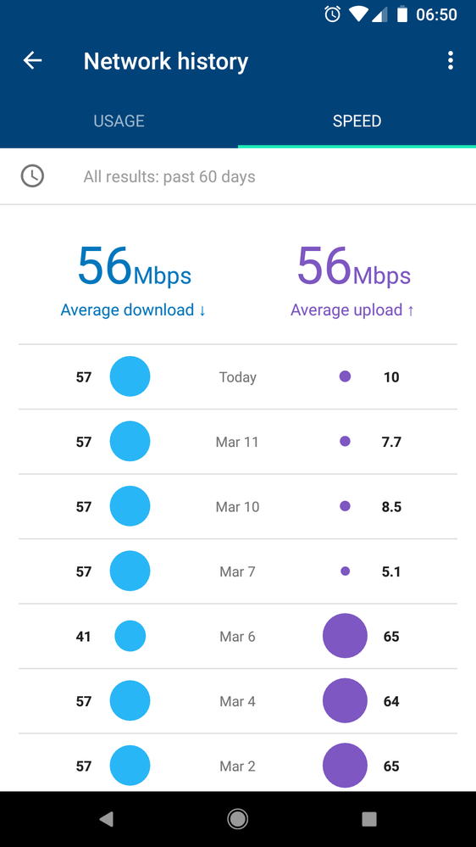The height and width of the screenshot is (847, 476).
Task: Go back using the header arrow
Action: [x=32, y=60]
